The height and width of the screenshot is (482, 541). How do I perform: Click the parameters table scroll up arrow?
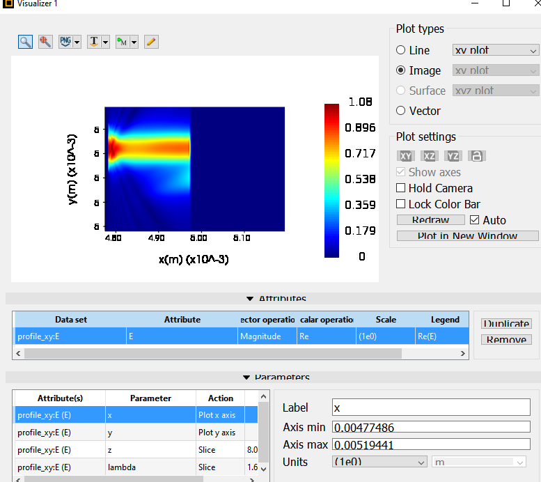pos(264,396)
